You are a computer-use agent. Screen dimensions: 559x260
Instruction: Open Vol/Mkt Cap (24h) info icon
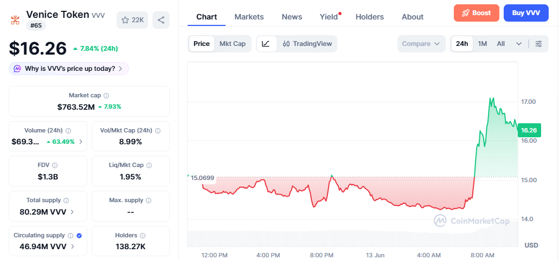pyautogui.click(x=158, y=131)
